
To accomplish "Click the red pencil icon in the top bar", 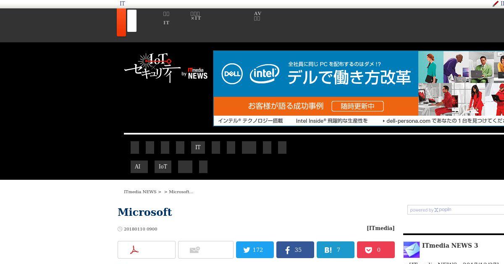I will (496, 4).
